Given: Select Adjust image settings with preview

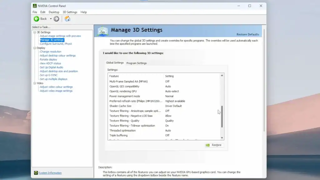Looking at the screenshot, I should [60, 36].
